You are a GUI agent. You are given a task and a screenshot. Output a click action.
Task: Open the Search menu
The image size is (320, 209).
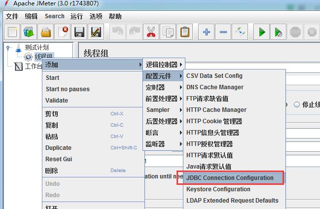click(x=55, y=16)
